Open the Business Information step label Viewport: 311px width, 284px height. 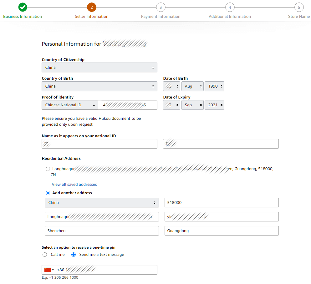click(x=23, y=17)
